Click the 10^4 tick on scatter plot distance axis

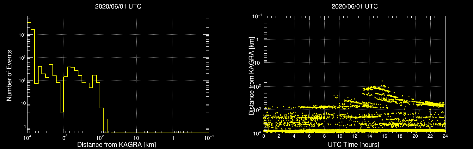pyautogui.click(x=258, y=133)
